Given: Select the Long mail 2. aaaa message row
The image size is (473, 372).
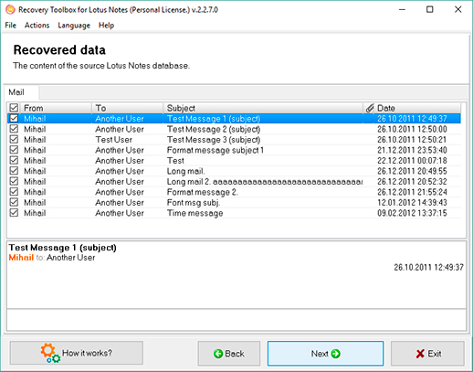Looking at the screenshot, I should (x=234, y=182).
